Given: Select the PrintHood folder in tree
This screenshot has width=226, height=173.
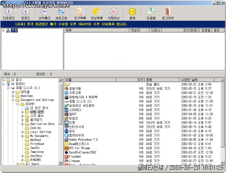Looking at the screenshot, I should [x=37, y=144].
